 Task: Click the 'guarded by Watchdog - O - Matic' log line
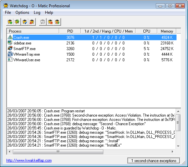tap(62, 128)
